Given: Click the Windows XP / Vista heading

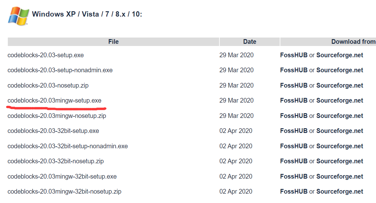Looking at the screenshot, I should [x=87, y=14].
